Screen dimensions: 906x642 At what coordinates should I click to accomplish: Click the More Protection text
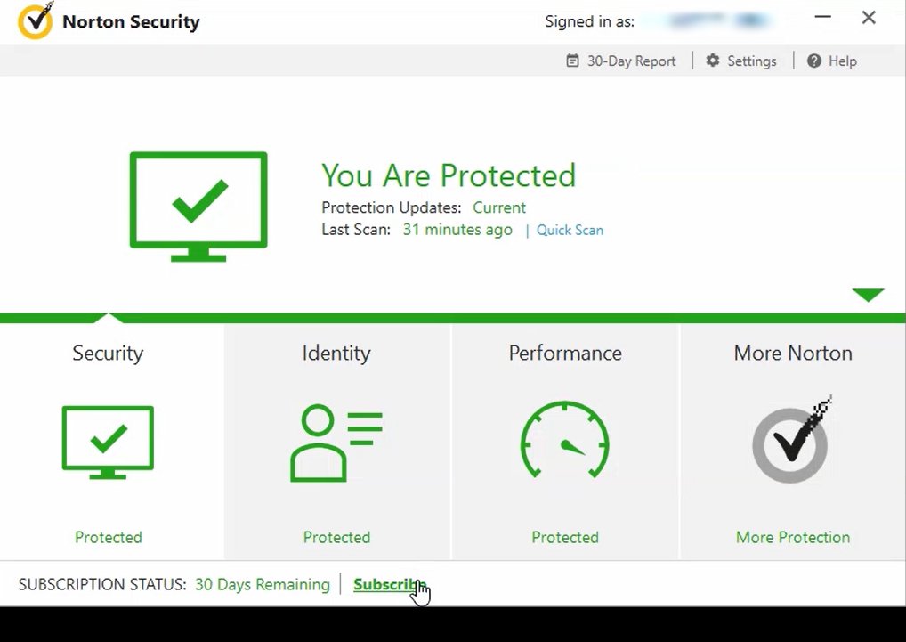click(x=792, y=537)
